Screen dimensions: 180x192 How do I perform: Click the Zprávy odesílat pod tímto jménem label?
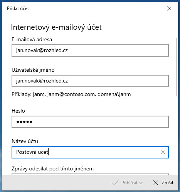click(x=52, y=168)
